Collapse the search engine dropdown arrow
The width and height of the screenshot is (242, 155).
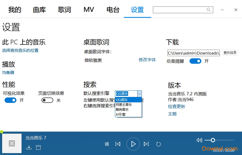(x=139, y=94)
